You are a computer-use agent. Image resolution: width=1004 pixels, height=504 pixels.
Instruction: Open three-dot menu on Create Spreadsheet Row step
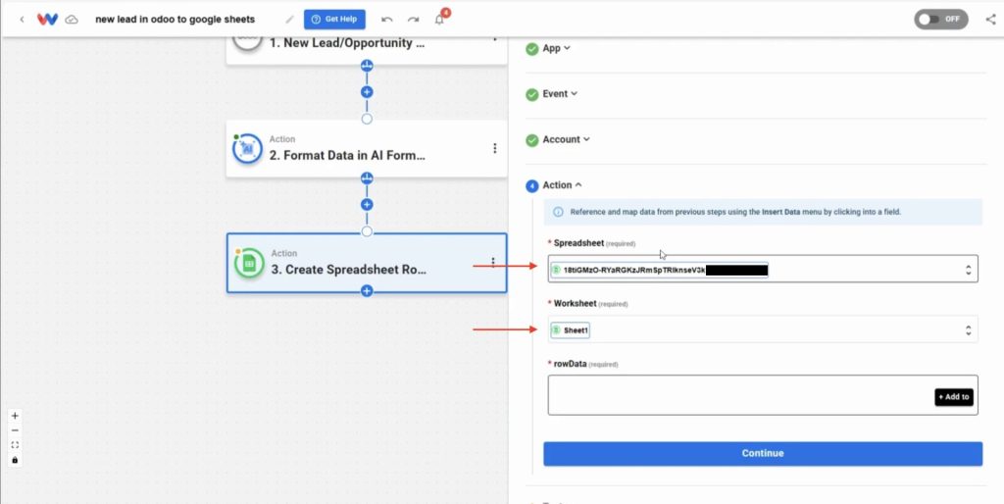click(x=493, y=262)
